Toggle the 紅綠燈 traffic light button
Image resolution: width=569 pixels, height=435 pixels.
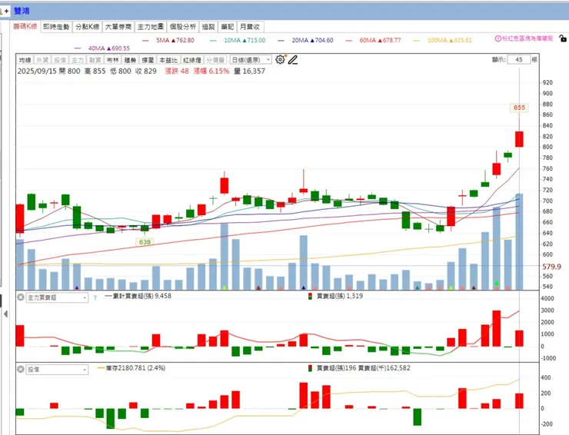click(191, 60)
